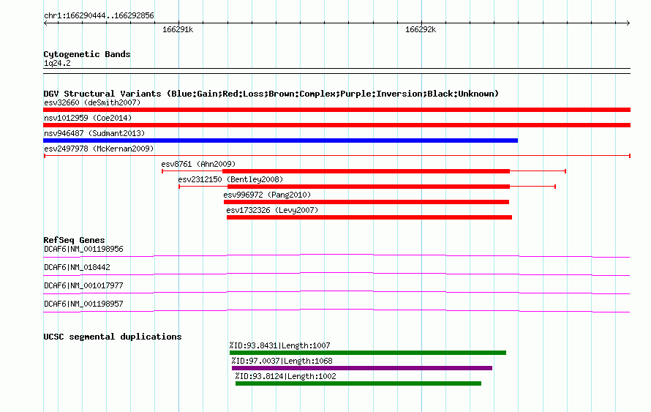Click the %ID:97.0037|Length:1068 label
The height and width of the screenshot is (412, 651).
[282, 361]
